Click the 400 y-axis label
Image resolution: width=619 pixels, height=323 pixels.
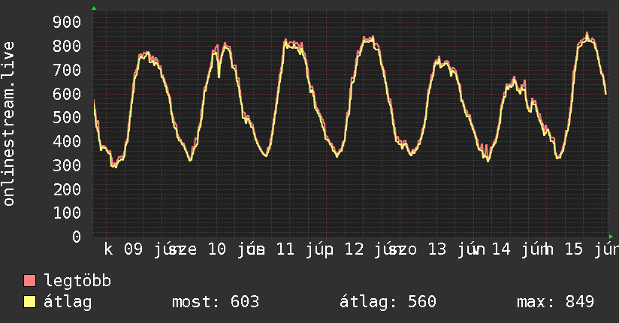pyautogui.click(x=67, y=141)
